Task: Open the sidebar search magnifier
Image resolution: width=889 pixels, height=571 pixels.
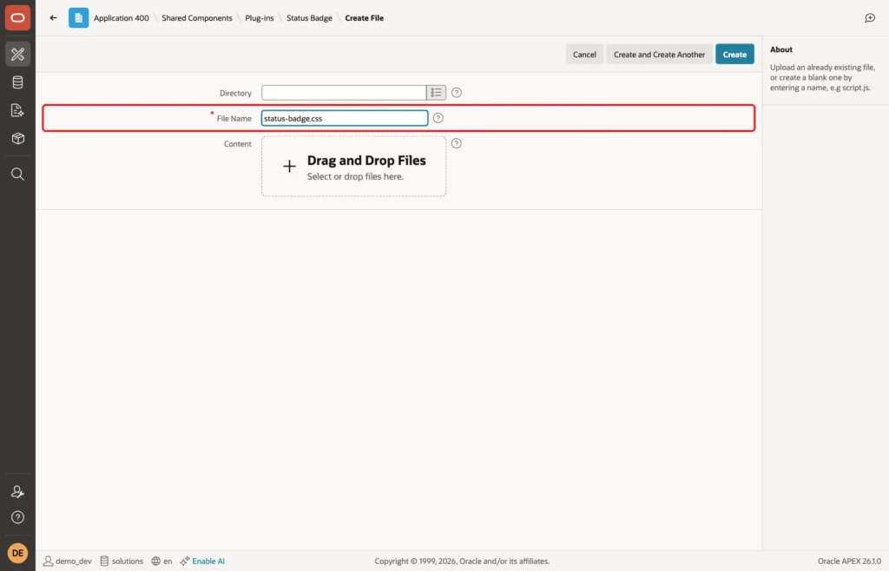Action: click(17, 174)
